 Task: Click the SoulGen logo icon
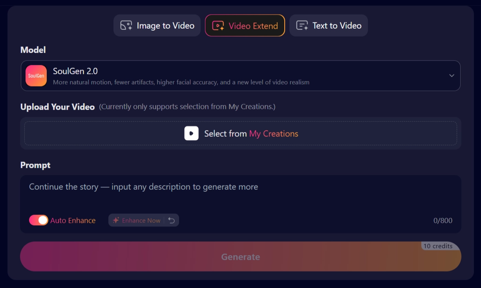pyautogui.click(x=36, y=76)
